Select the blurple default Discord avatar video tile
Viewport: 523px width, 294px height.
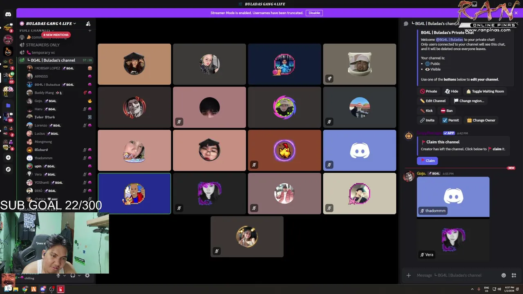tap(360, 150)
